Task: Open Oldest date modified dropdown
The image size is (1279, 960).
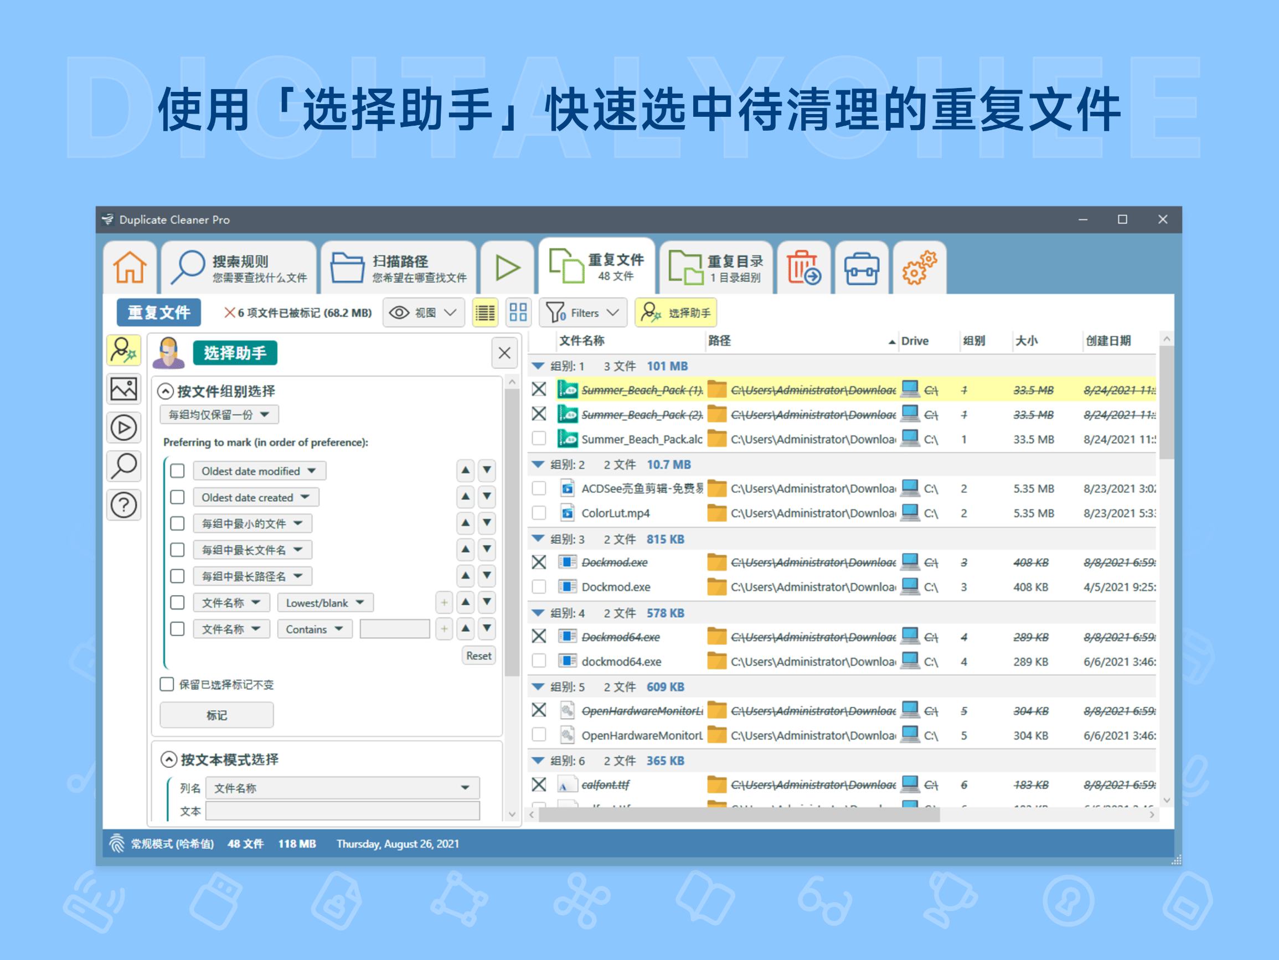Action: [259, 471]
